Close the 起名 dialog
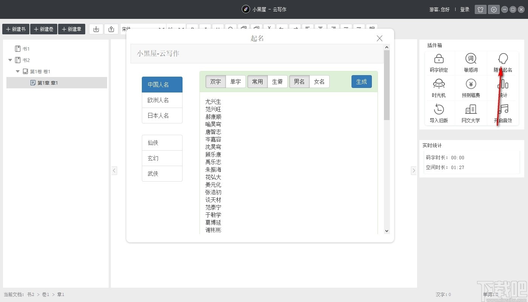Screen dimensions: 528x302 (x=380, y=38)
